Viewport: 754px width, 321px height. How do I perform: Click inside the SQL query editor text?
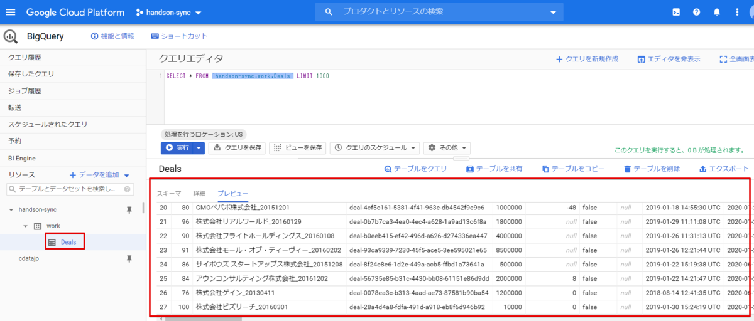coord(248,76)
